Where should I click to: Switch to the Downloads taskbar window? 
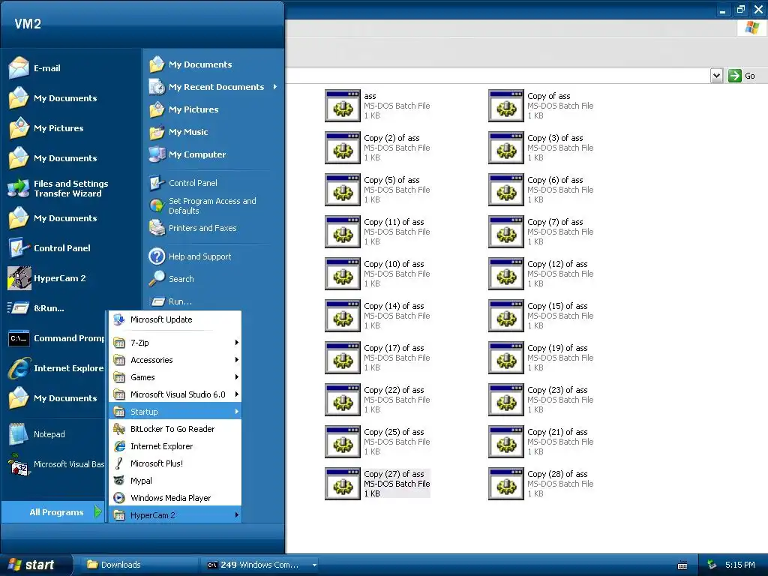139,565
